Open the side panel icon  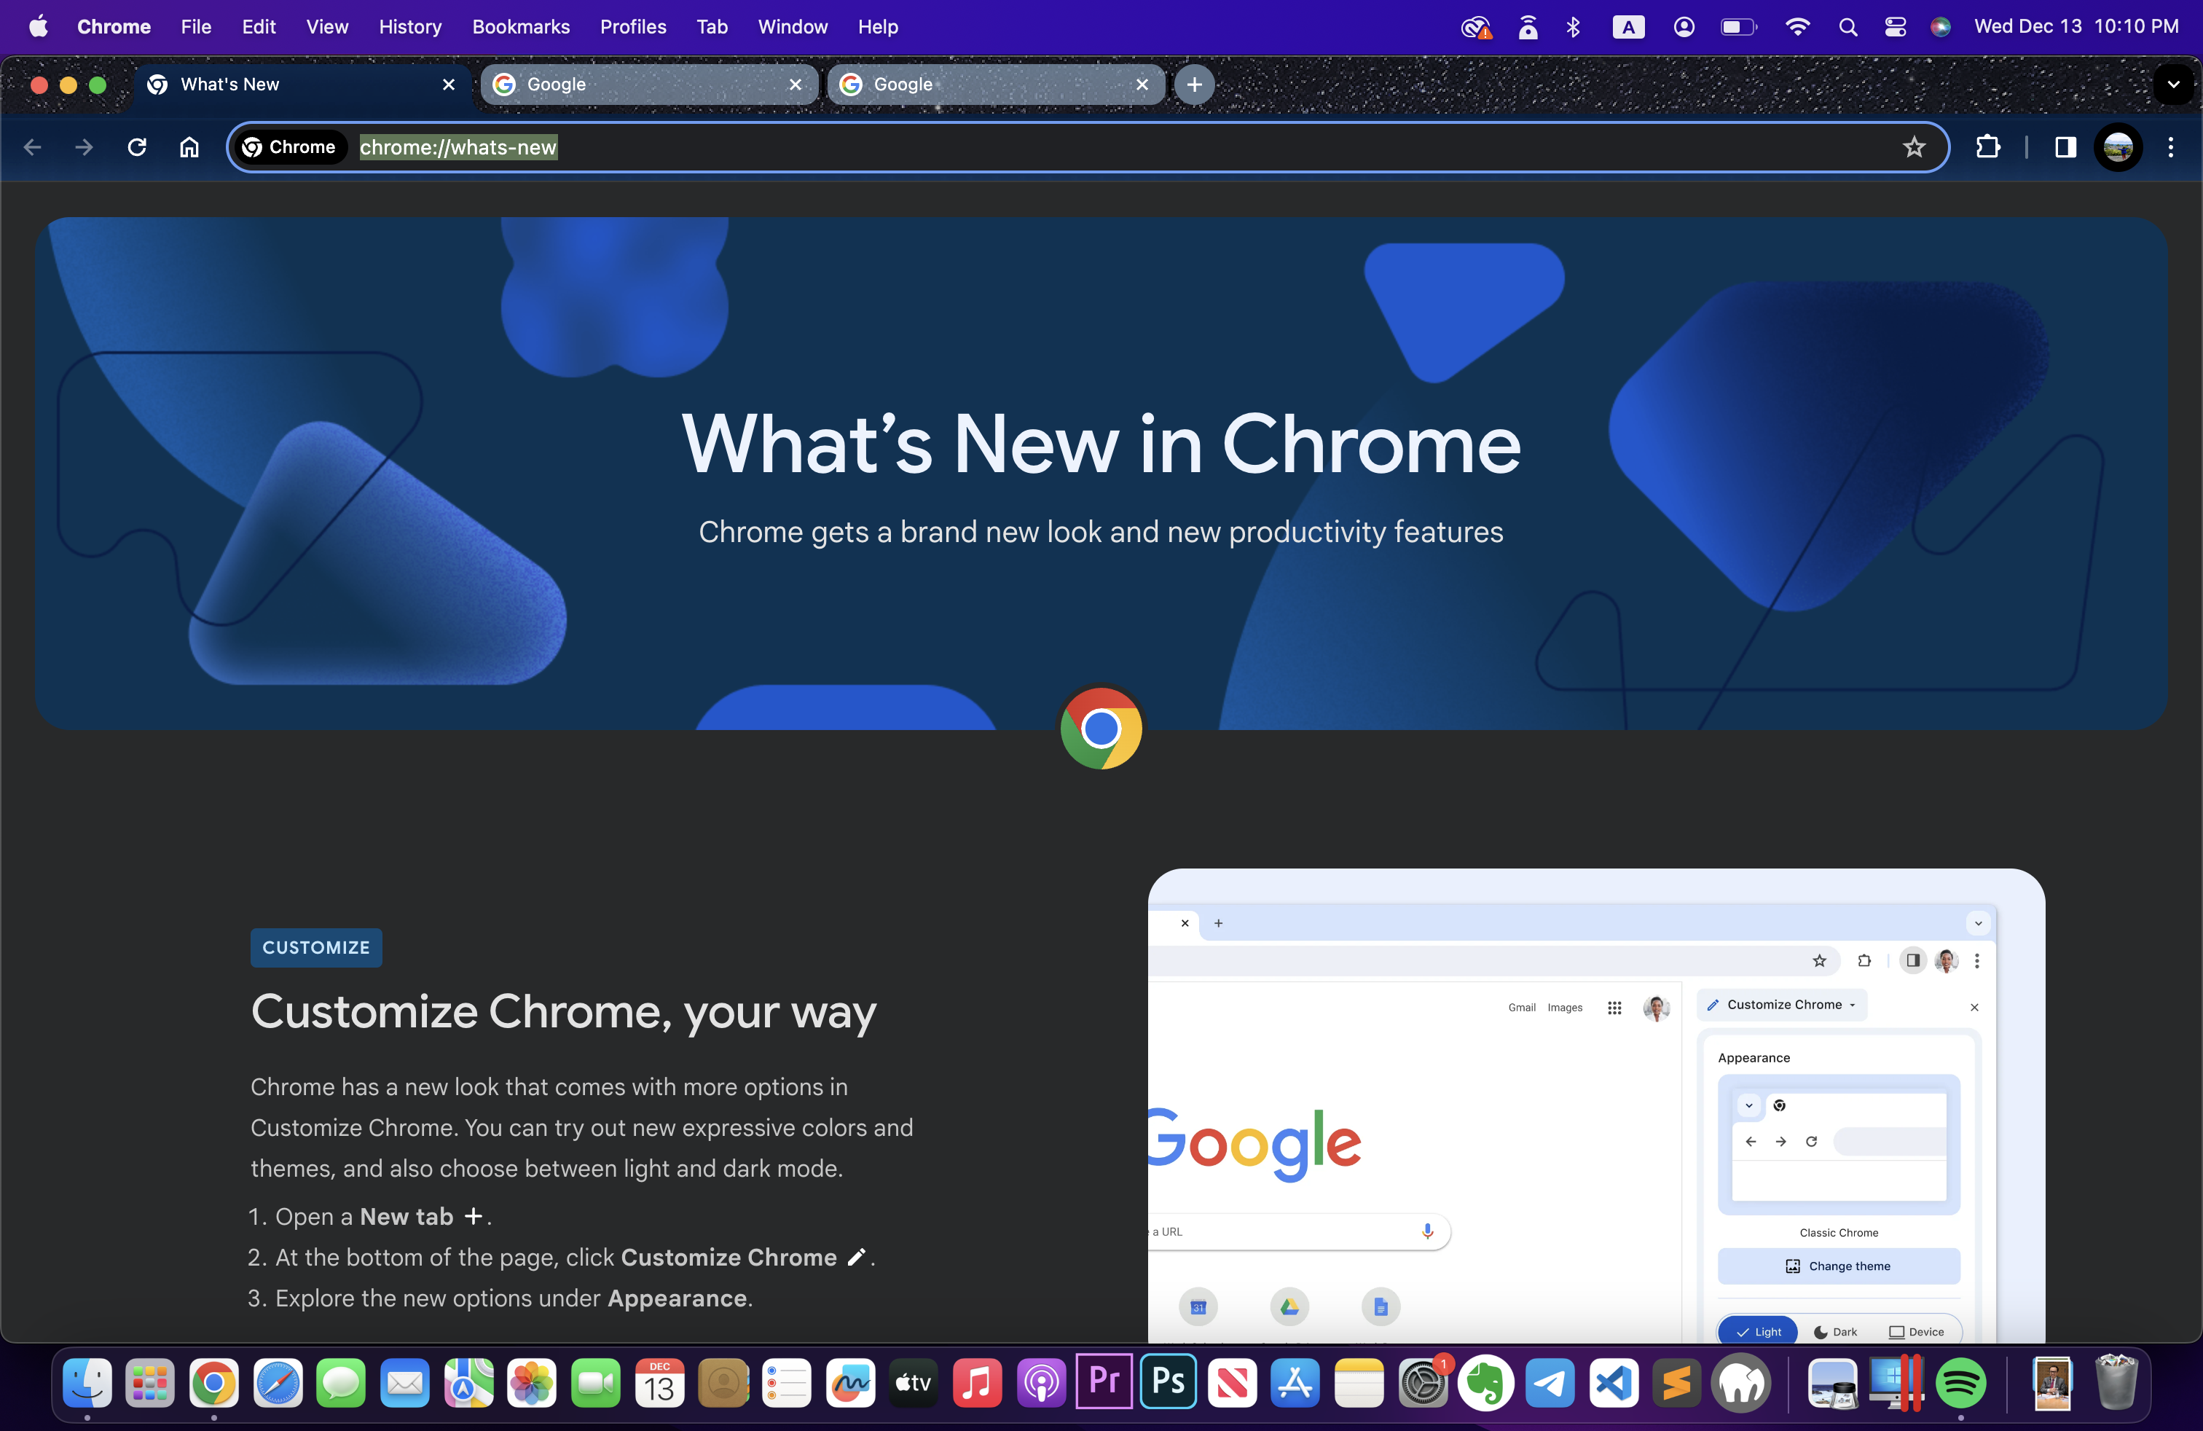[x=2065, y=147]
